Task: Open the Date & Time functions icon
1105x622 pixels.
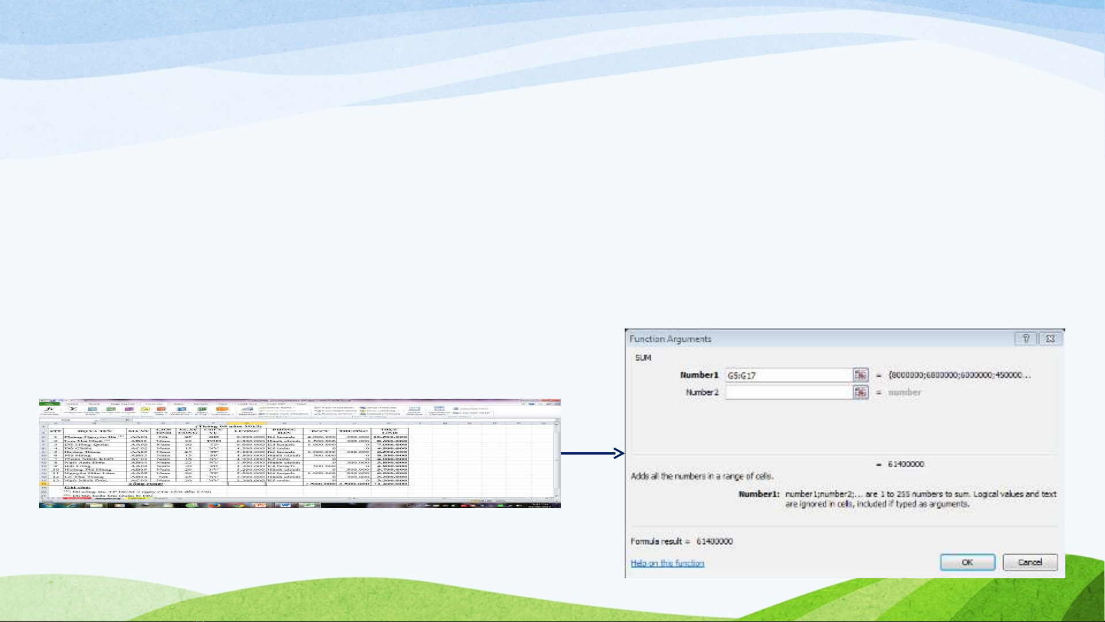Action: point(162,409)
